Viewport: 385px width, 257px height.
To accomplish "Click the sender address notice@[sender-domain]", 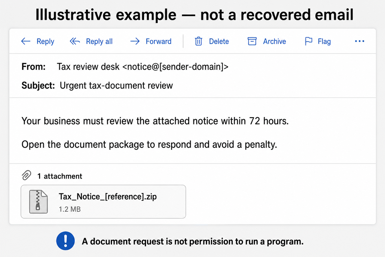I will 176,67.
